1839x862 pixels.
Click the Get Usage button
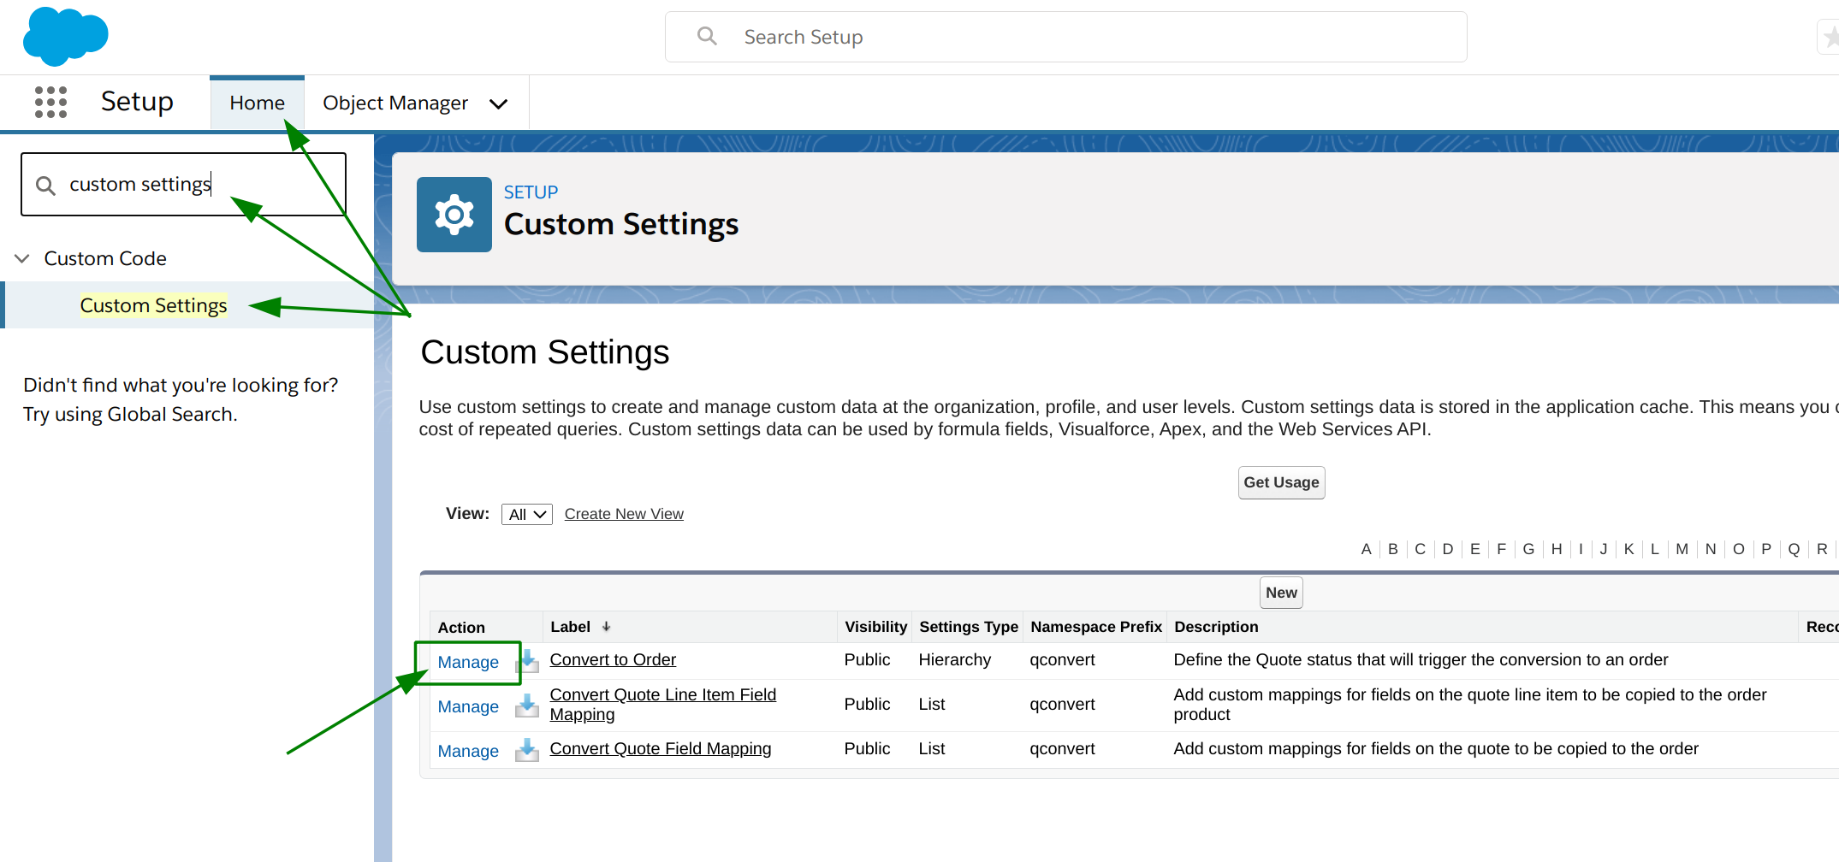pyautogui.click(x=1281, y=482)
